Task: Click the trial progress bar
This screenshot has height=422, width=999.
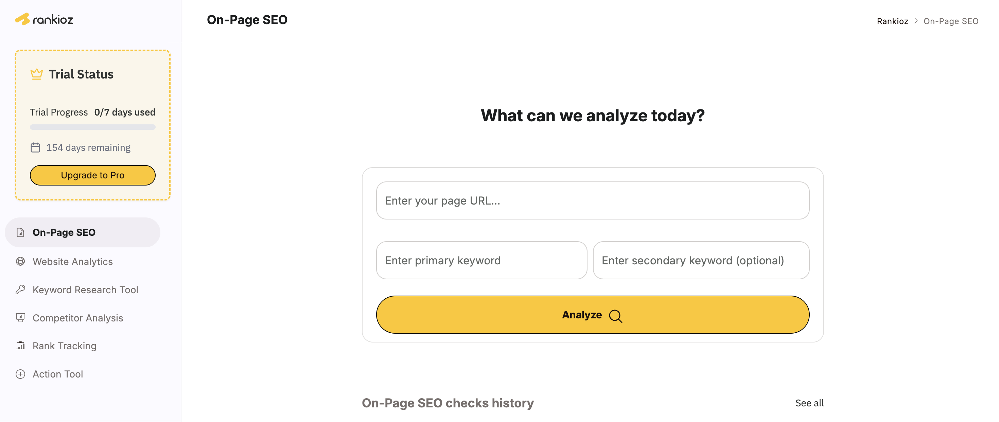Action: [93, 127]
